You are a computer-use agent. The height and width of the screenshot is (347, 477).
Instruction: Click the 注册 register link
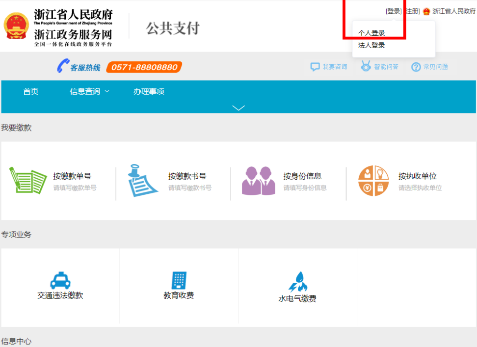pyautogui.click(x=412, y=11)
